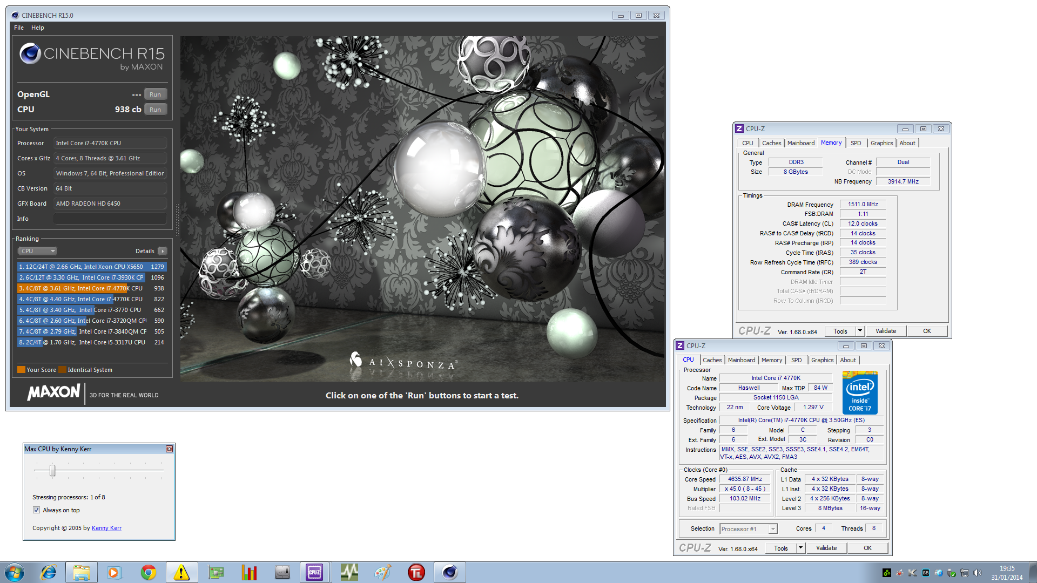
Task: Click Validate in Memory CPU-Z window
Action: point(886,331)
